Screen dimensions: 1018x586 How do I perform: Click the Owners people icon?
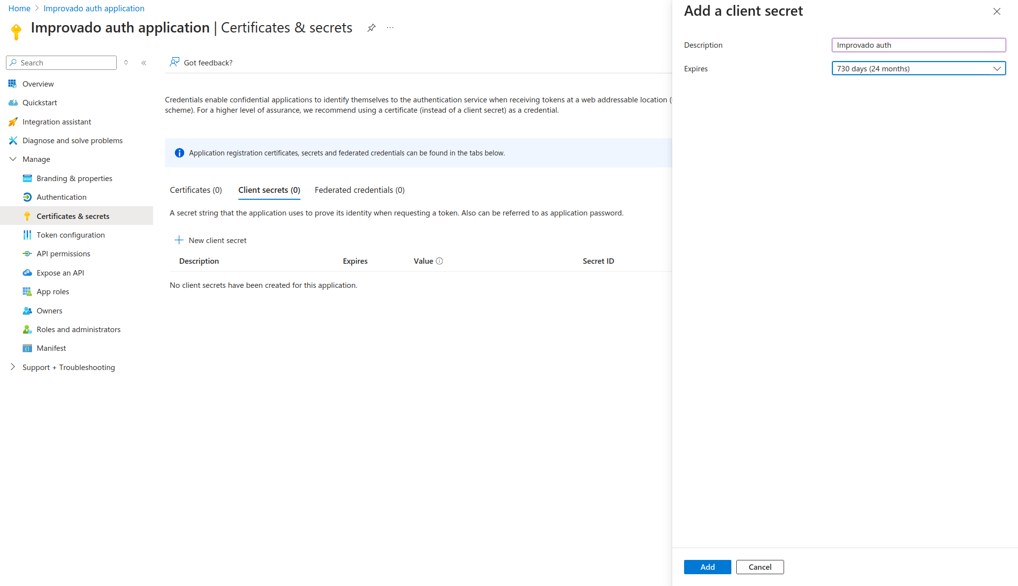pos(27,311)
